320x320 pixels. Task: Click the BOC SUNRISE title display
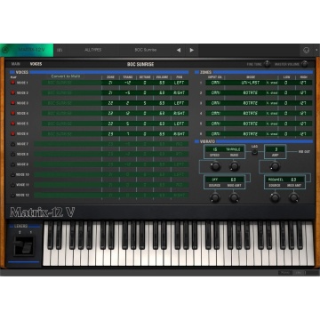(x=140, y=64)
